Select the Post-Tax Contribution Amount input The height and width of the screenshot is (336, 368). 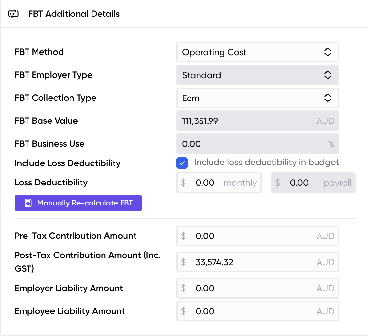coord(252,262)
